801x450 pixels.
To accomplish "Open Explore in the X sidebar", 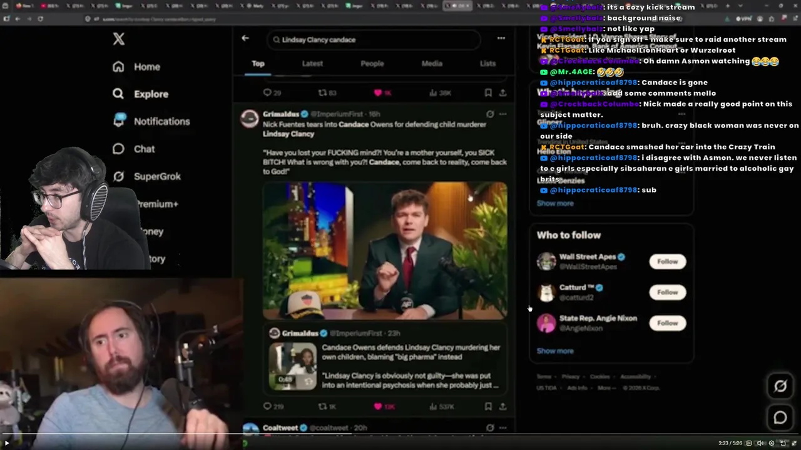I will 141,94.
